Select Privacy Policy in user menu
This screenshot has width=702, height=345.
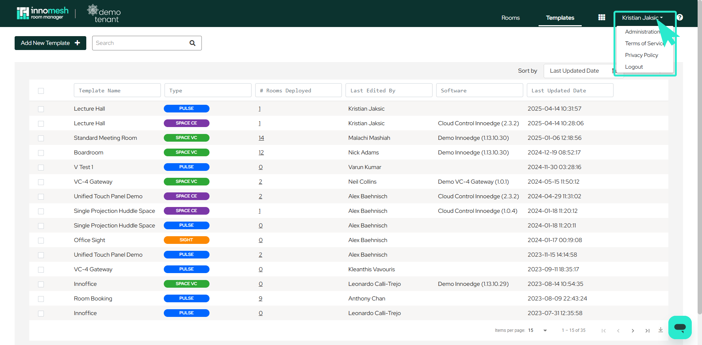tap(641, 55)
